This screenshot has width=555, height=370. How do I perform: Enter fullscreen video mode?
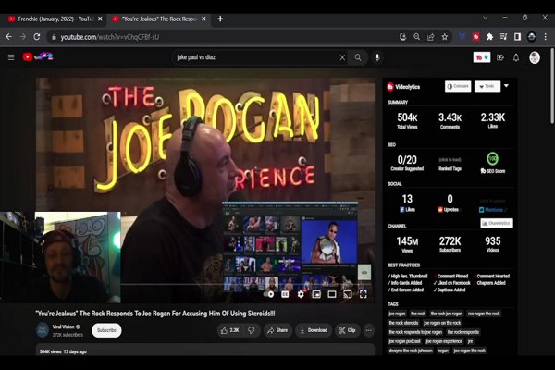[364, 294]
